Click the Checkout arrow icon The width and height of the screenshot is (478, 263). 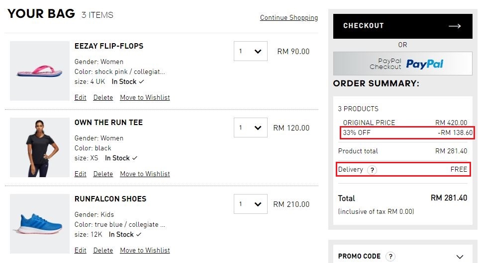pyautogui.click(x=455, y=26)
